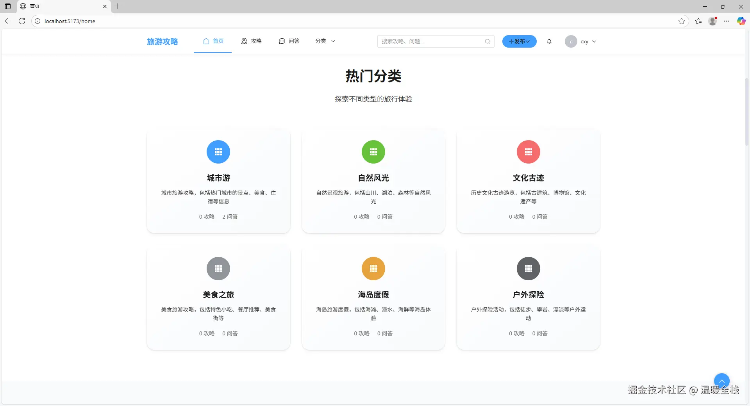Image resolution: width=750 pixels, height=406 pixels.
Task: Open the 文化古迹 category title
Action: pyautogui.click(x=529, y=178)
